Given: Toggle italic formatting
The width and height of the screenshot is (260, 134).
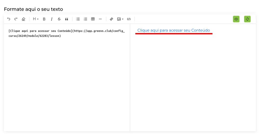Looking at the screenshot, I should coord(52,19).
